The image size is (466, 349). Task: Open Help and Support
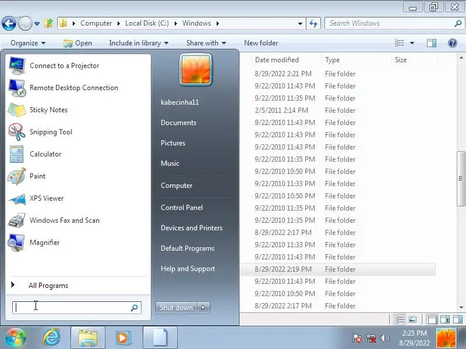(188, 269)
